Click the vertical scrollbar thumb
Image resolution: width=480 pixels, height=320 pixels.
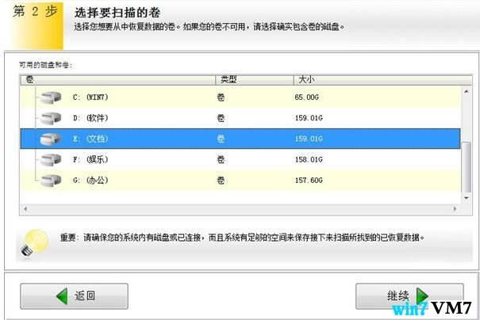(467, 167)
